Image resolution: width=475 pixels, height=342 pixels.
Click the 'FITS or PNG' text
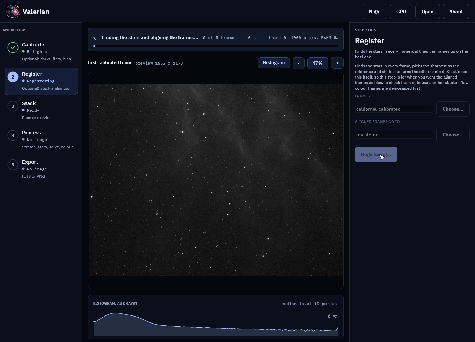[x=34, y=176]
